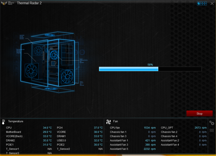
Task: Click the Assistant Fan 5 2232 rpm reading
Action: (x=150, y=149)
